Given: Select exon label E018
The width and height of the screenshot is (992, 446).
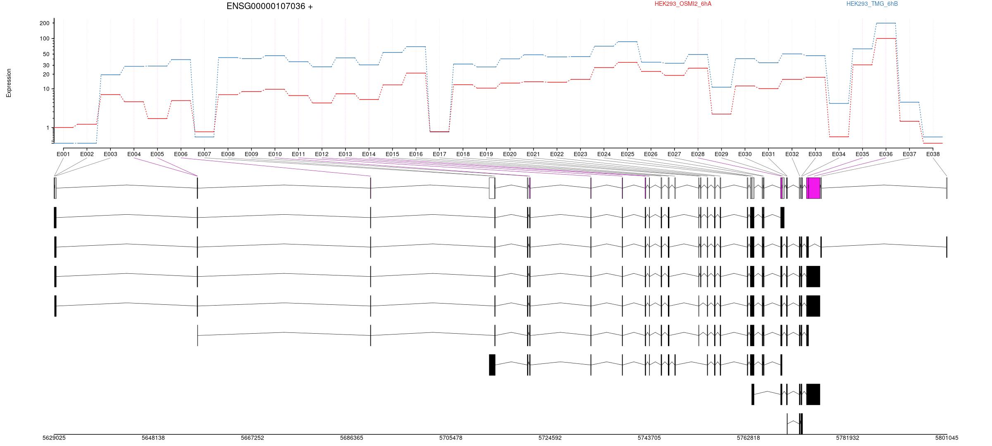Looking at the screenshot, I should click(x=463, y=154).
